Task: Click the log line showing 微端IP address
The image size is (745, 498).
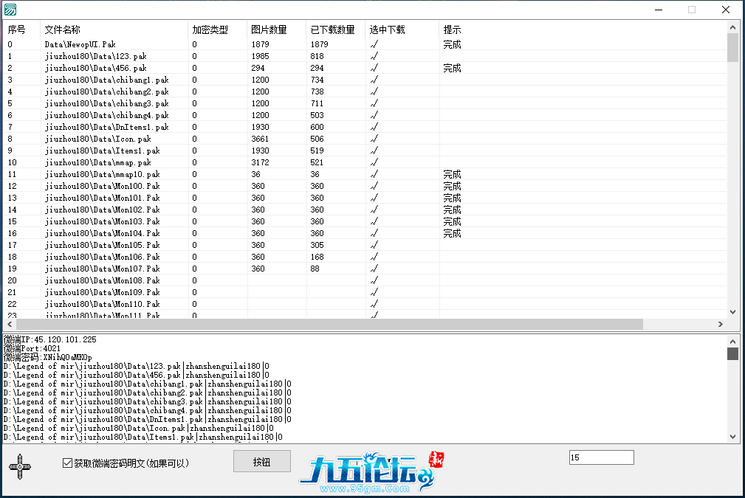Action: [50, 339]
